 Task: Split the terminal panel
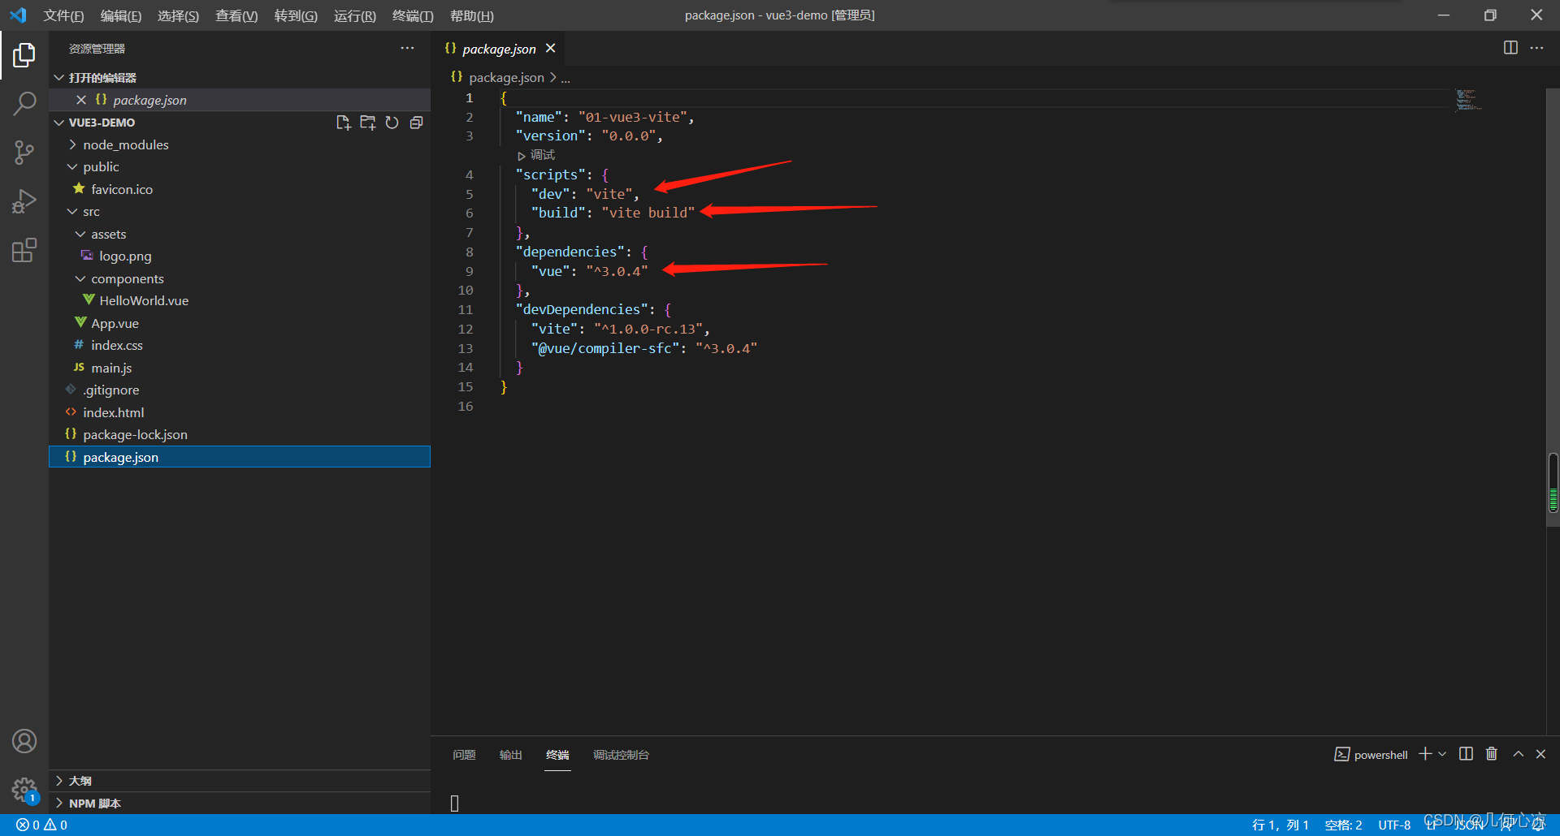click(1466, 754)
